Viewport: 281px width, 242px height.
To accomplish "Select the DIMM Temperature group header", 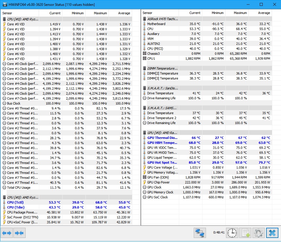I will pyautogui.click(x=207, y=68).
